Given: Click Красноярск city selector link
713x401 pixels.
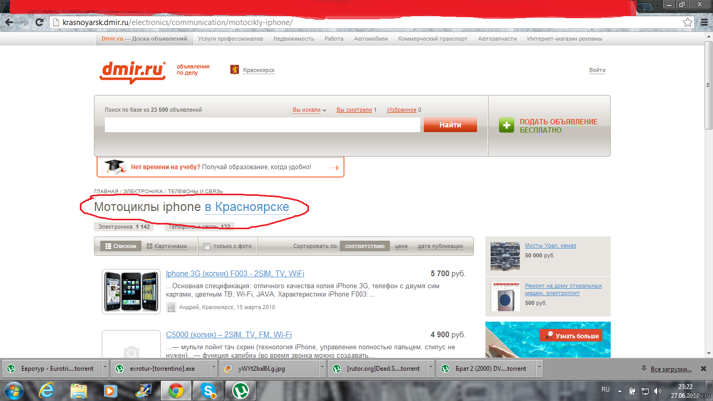Looking at the screenshot, I should click(259, 70).
